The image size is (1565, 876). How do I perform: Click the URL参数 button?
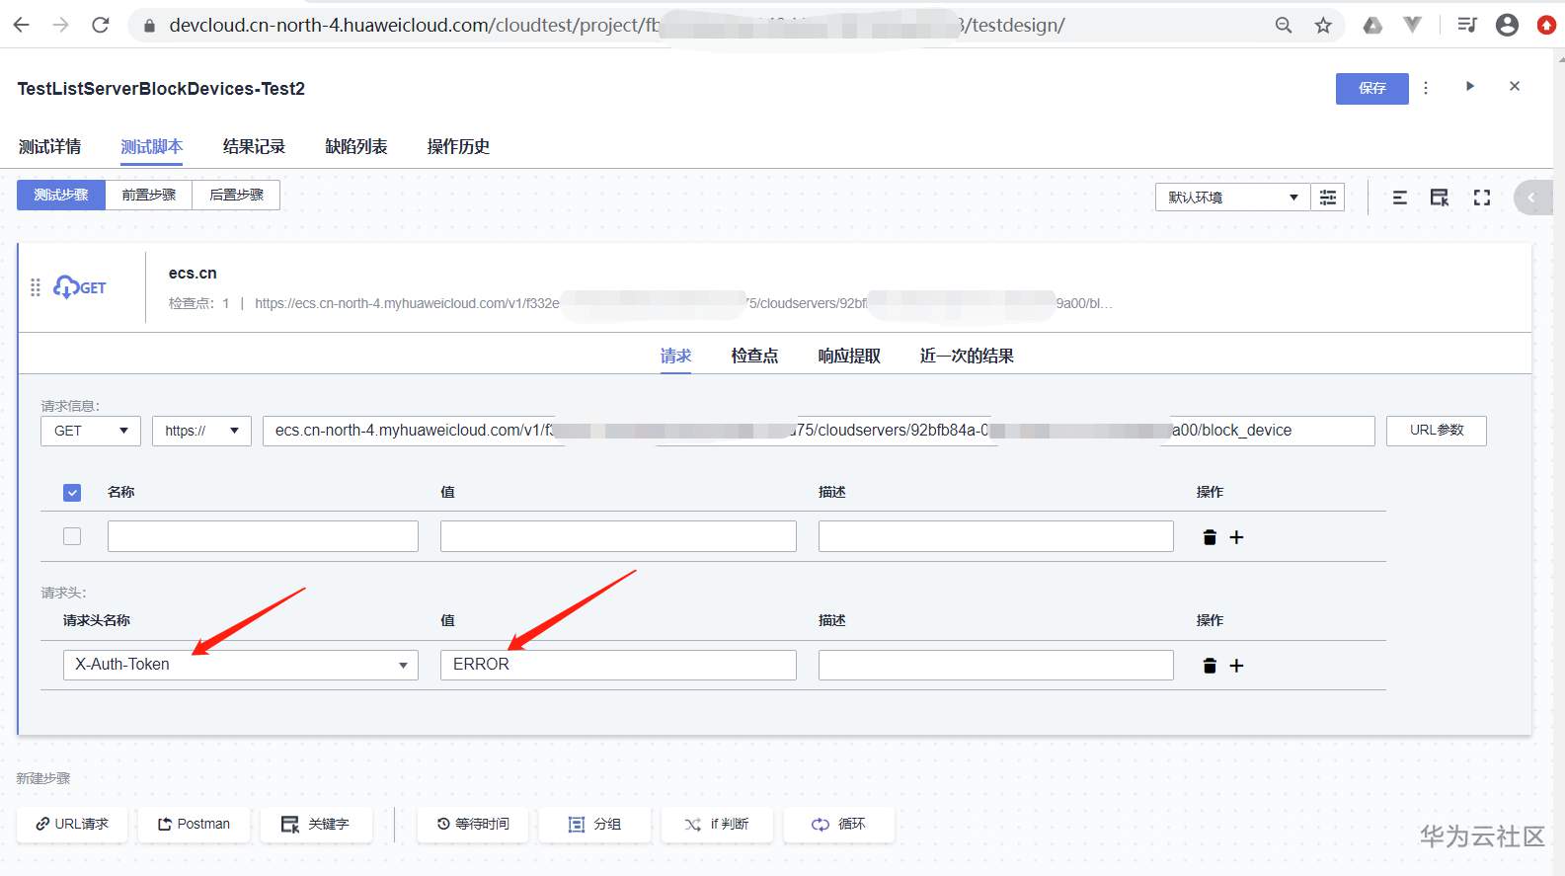coord(1437,431)
